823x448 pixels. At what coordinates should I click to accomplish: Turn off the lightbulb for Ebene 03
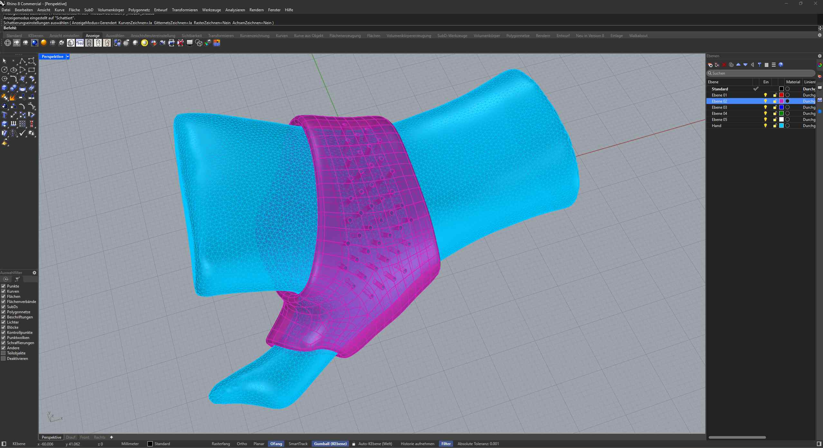click(x=765, y=107)
